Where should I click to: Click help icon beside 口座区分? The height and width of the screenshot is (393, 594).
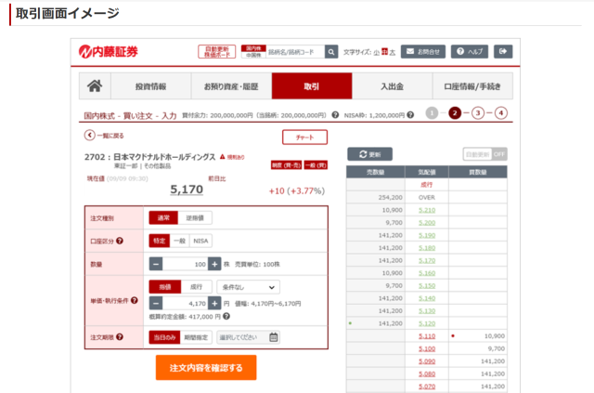point(120,241)
